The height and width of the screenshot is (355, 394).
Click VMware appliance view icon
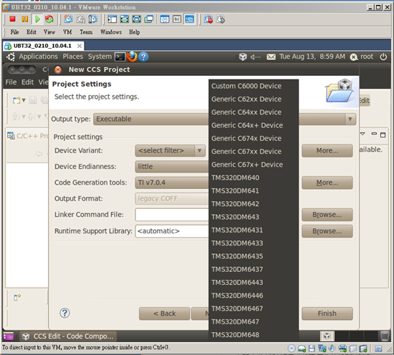click(177, 19)
